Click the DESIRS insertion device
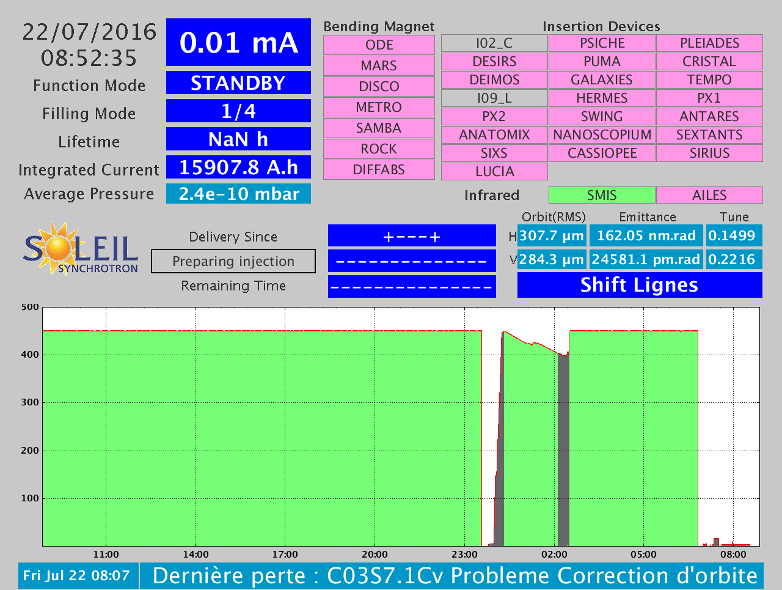Screen dimensions: 782x590 pos(494,62)
